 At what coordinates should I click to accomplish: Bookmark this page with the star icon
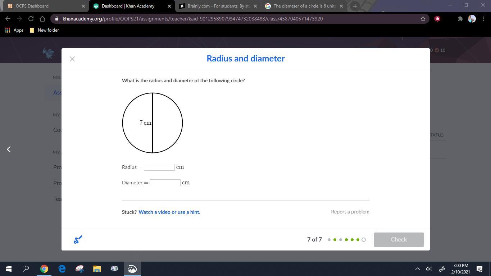423,19
